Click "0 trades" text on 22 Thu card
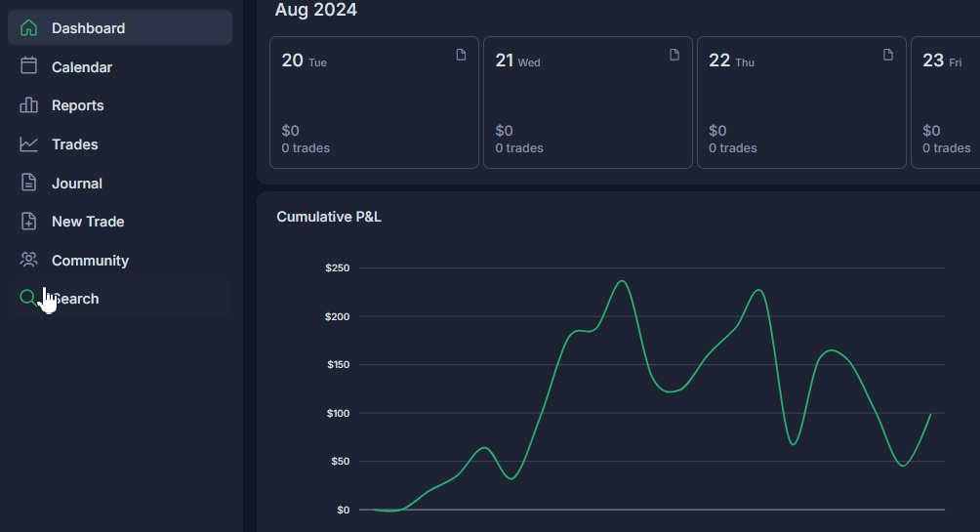This screenshot has height=532, width=980. tap(733, 148)
